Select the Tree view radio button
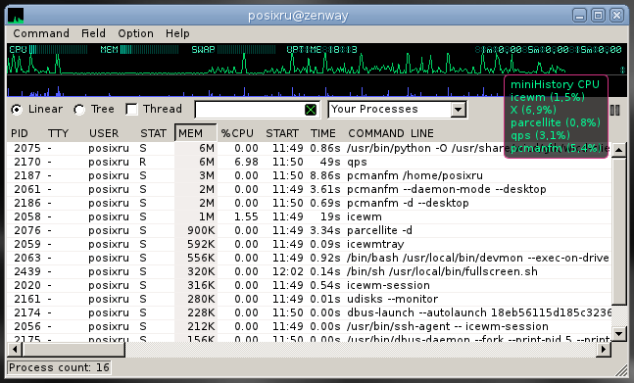634x383 pixels. pos(79,110)
